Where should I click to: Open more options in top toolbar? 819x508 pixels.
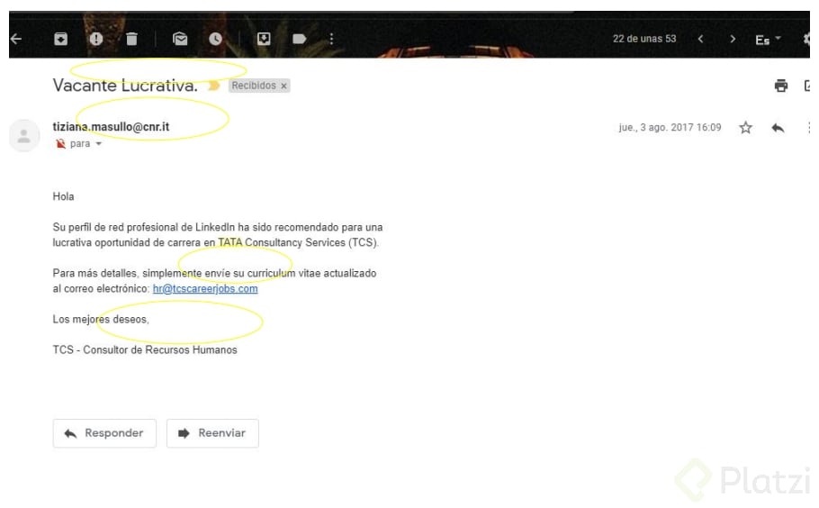[x=331, y=39]
